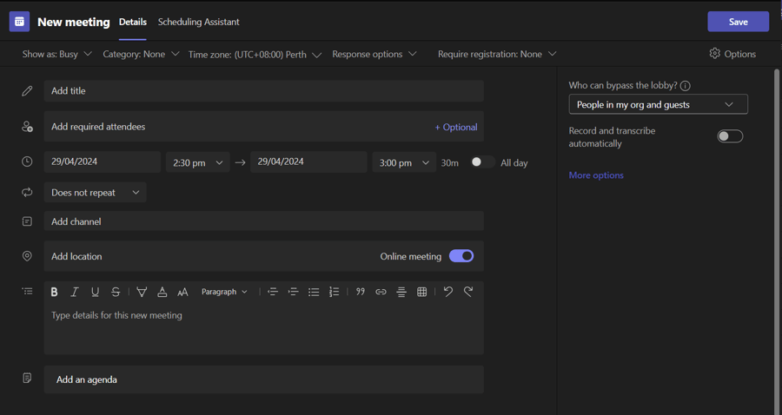Viewport: 782px width, 415px height.
Task: Open the More options link
Action: click(x=596, y=175)
